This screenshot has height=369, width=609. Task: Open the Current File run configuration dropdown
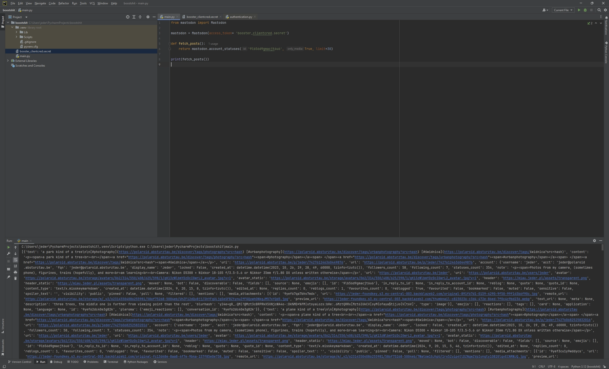tap(563, 10)
